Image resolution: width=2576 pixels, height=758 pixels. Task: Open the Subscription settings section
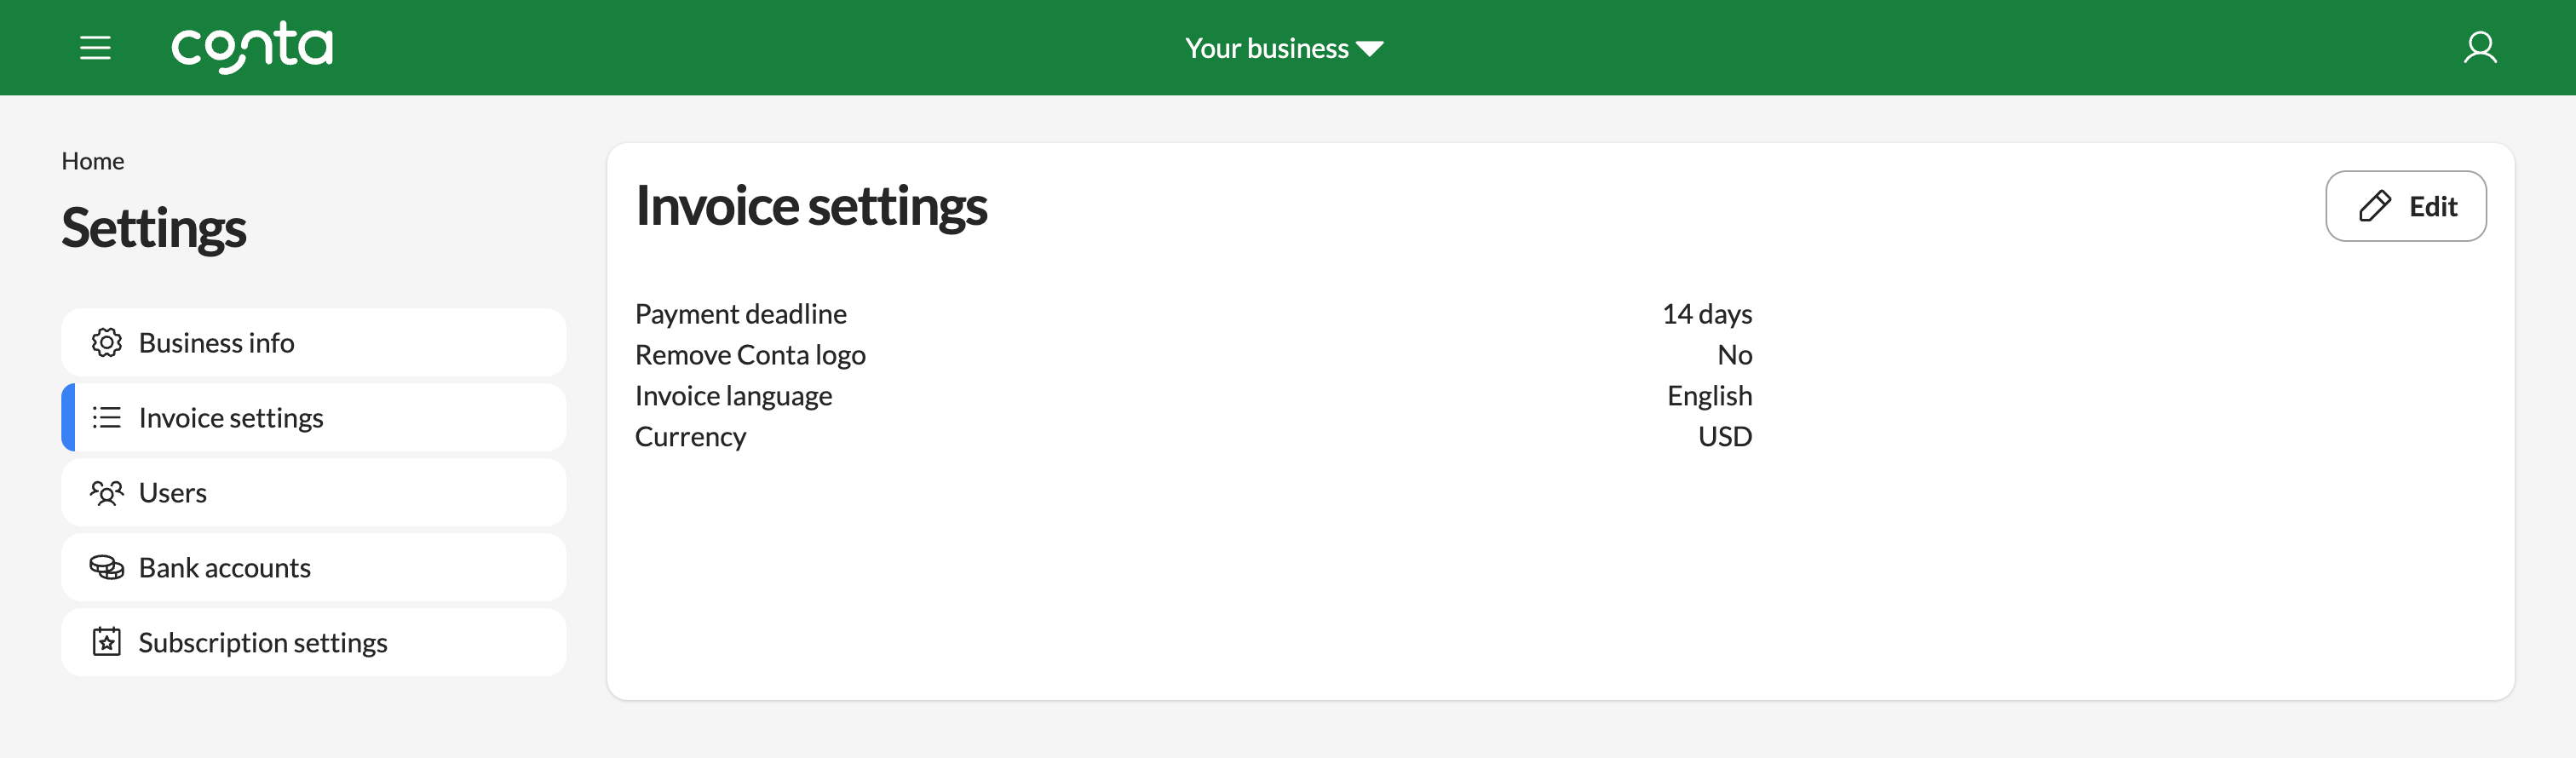coord(262,642)
